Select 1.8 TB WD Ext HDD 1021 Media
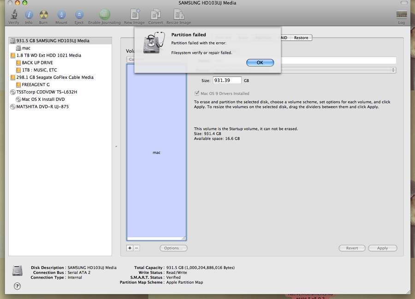 pos(60,55)
